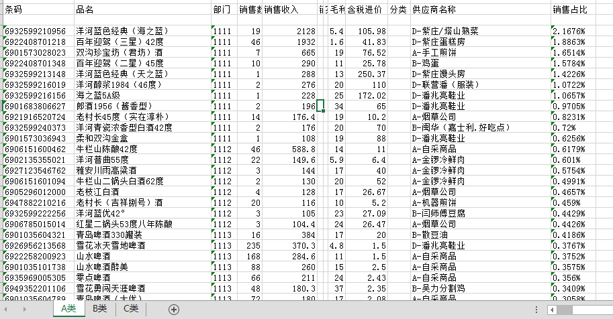The width and height of the screenshot is (613, 319).
Task: Add a new sheet with plus icon
Action: click(174, 310)
